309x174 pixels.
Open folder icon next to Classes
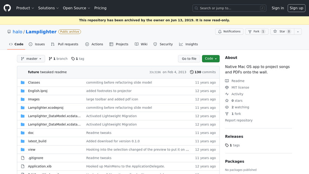click(23, 82)
